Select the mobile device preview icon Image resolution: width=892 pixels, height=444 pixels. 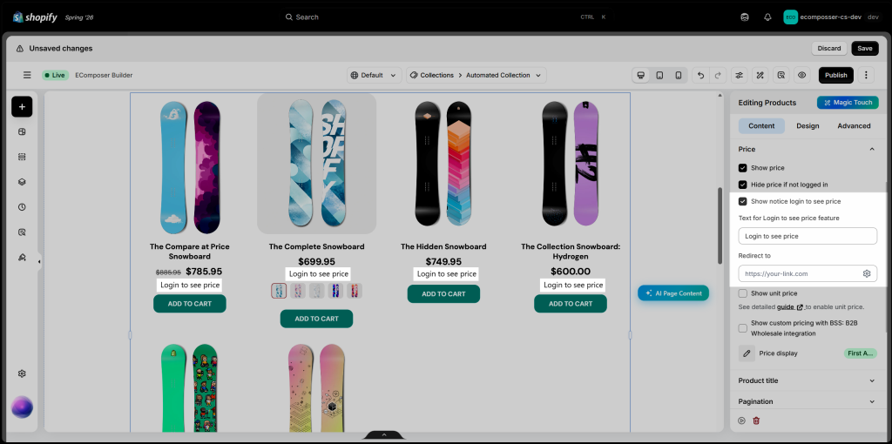pos(678,75)
